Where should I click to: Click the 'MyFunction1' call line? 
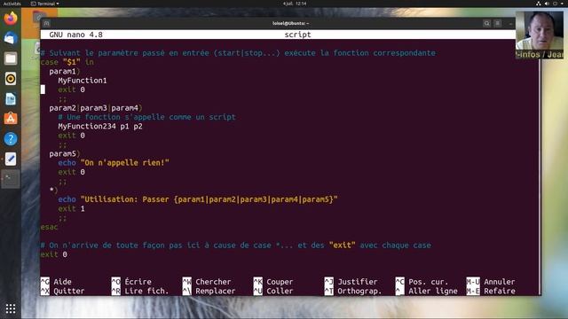(83, 81)
